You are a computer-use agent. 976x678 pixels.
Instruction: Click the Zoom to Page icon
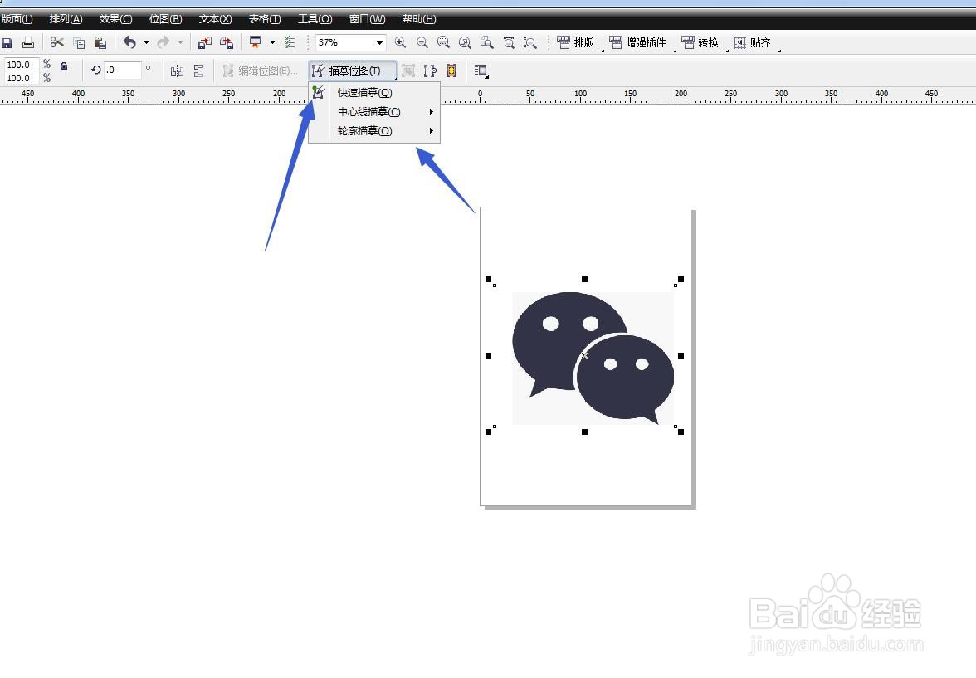pos(486,42)
